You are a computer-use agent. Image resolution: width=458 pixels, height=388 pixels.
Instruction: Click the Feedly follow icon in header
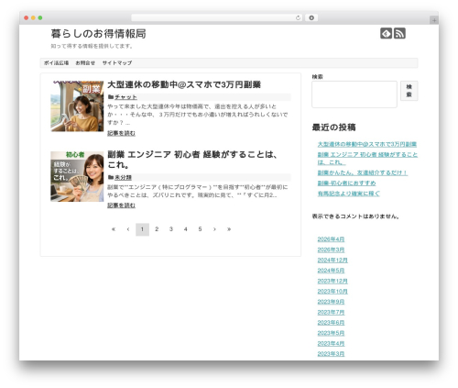tap(386, 33)
